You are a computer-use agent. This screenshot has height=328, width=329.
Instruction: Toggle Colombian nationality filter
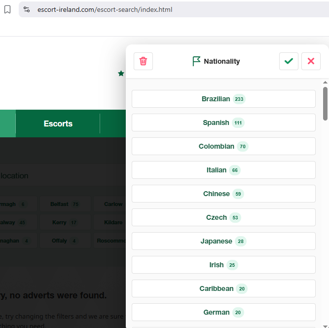coord(223,146)
